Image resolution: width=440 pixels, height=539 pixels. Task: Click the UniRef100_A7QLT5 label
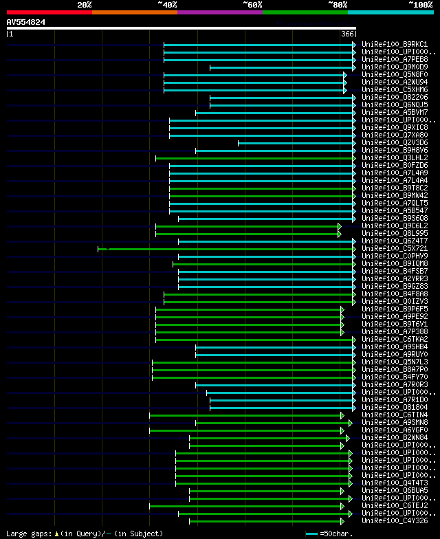[395, 203]
